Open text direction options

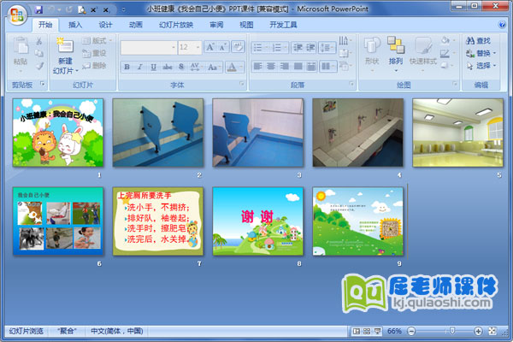pos(345,41)
